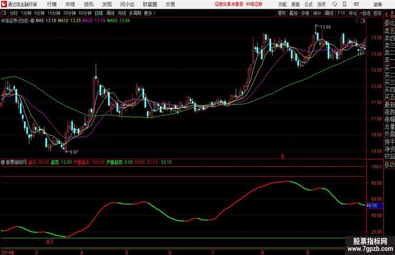
Task: Toggle the panel layout icon left of 分时
Action: [4, 13]
